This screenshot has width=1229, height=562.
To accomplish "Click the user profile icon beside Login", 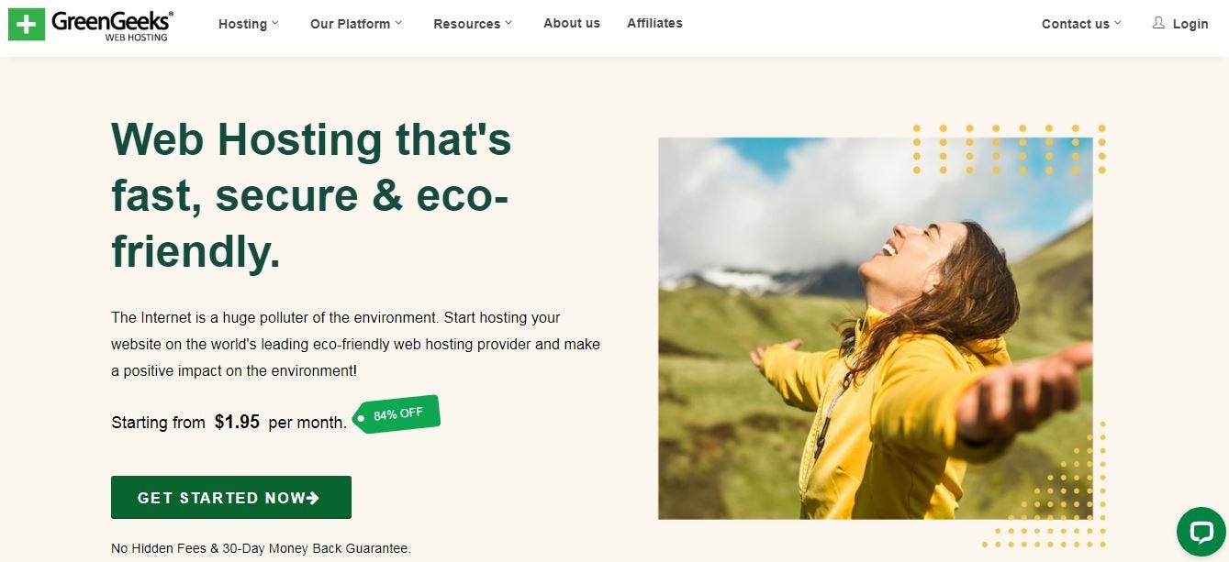I will tap(1158, 23).
